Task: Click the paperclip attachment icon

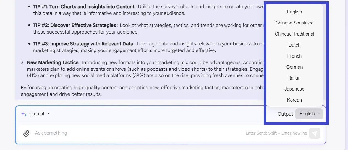Action: point(26,133)
